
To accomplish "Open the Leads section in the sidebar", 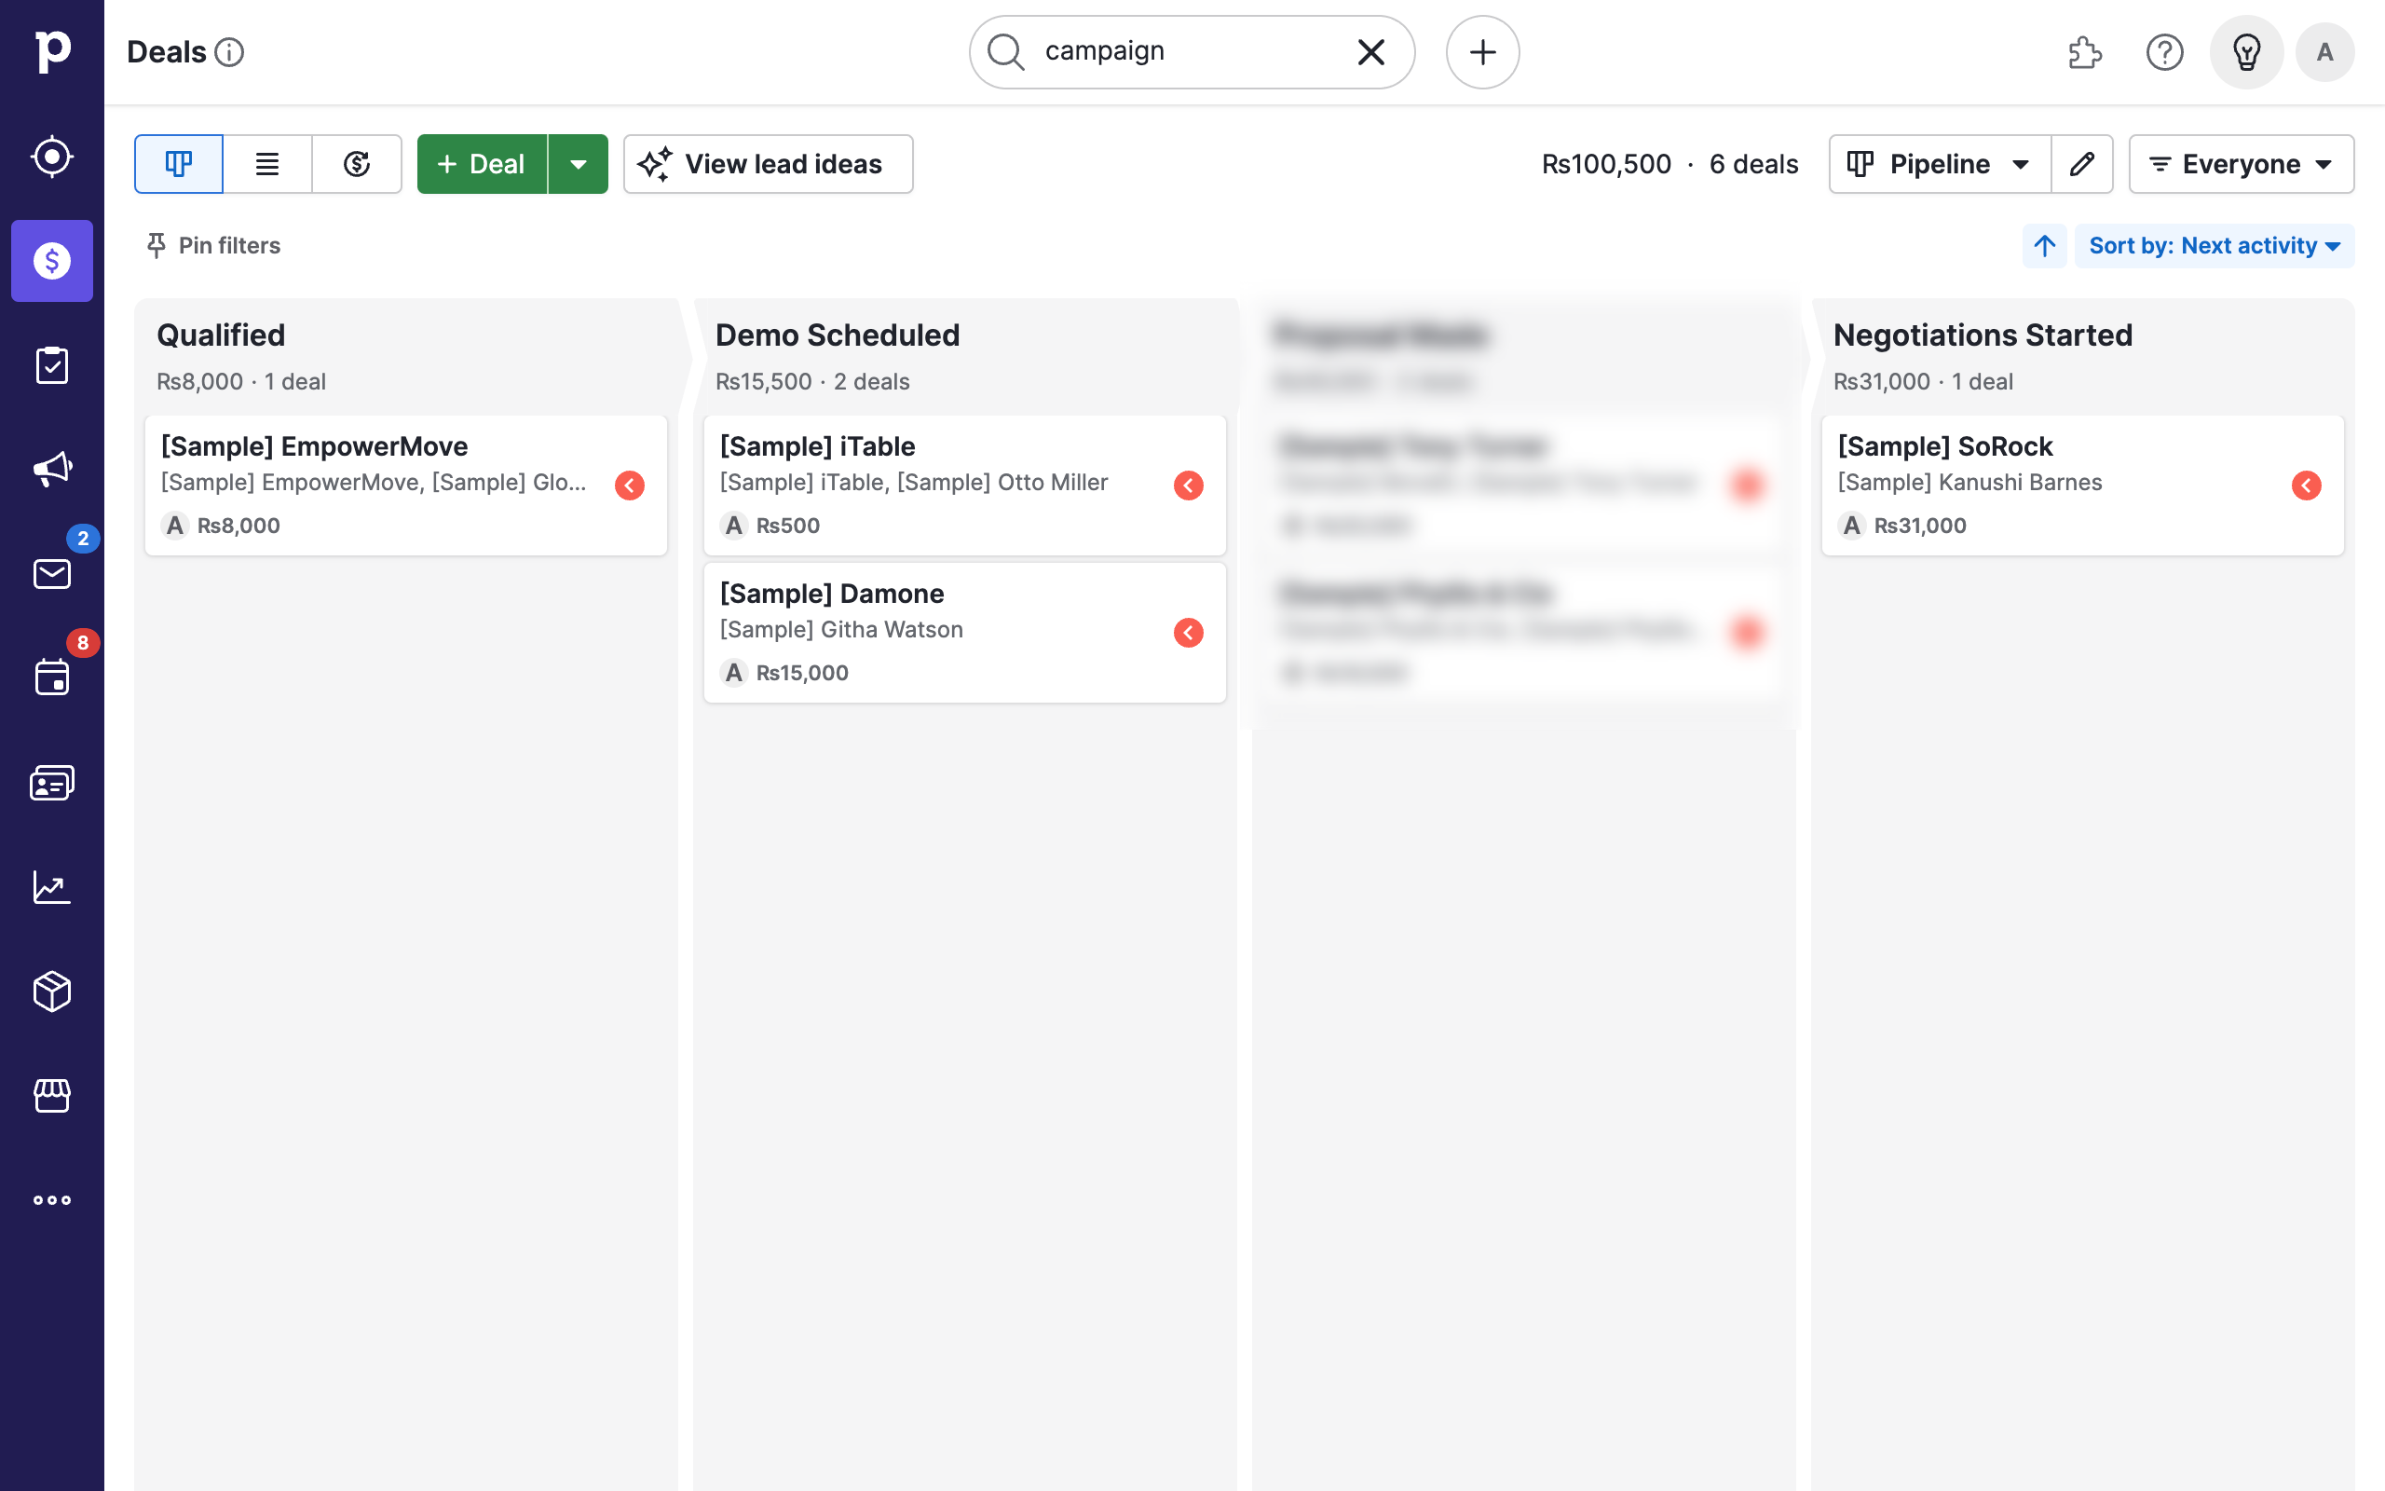I will (x=51, y=155).
